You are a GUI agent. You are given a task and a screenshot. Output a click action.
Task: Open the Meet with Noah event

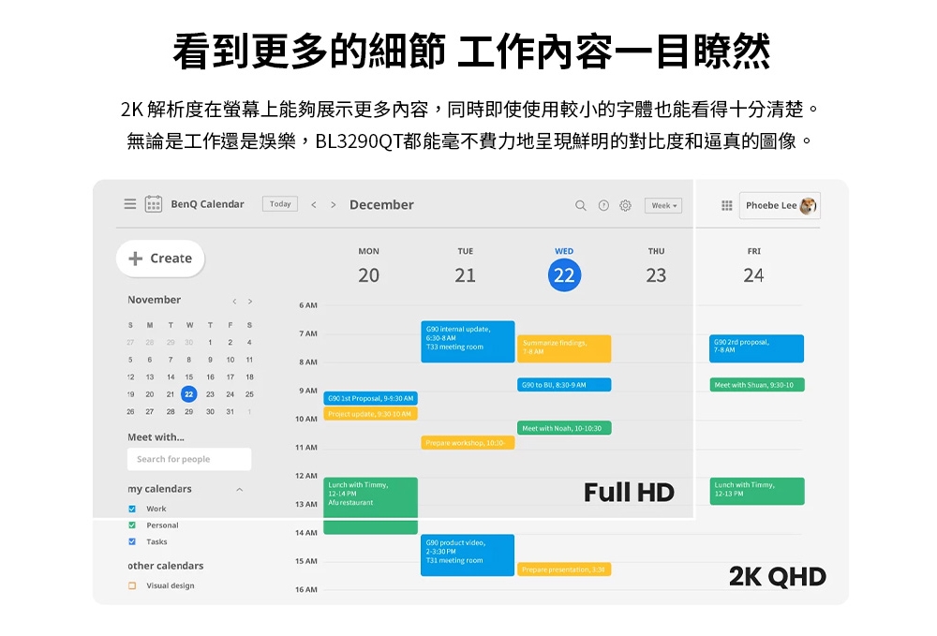tap(564, 428)
